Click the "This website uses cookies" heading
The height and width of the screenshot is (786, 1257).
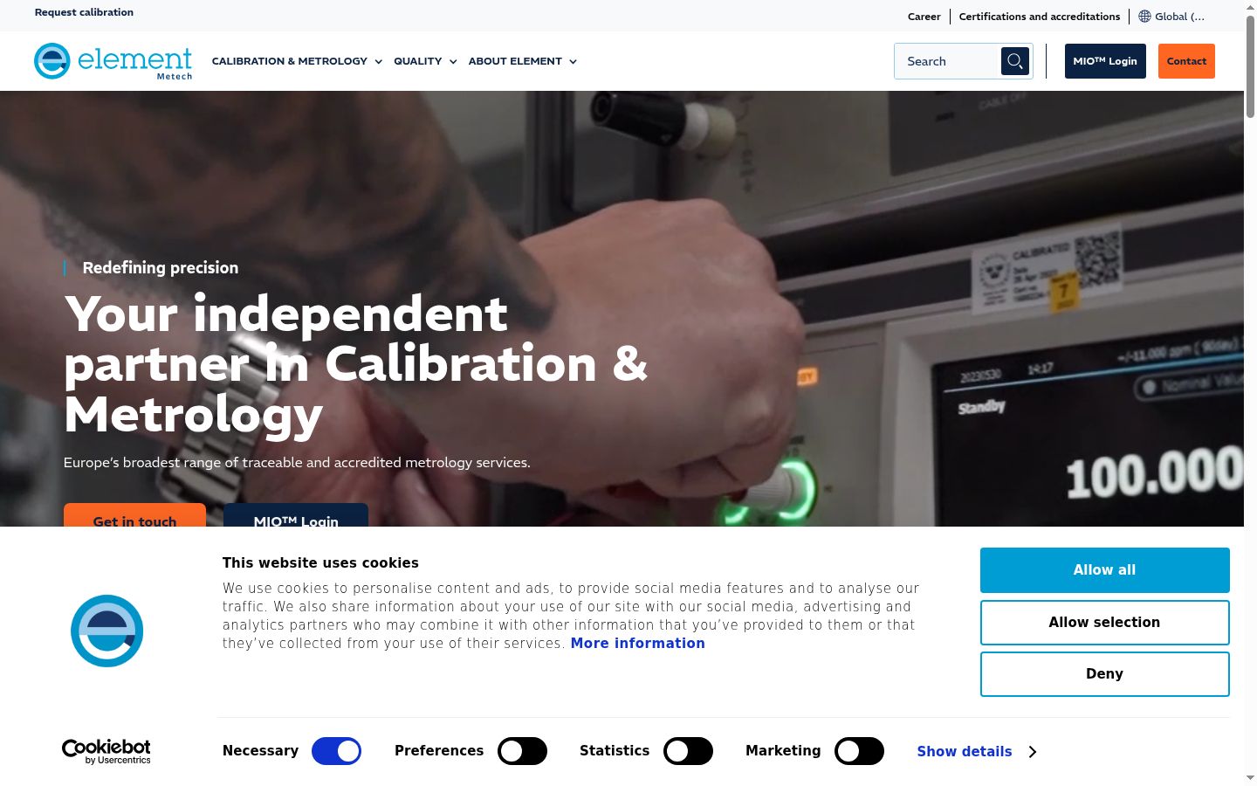coord(320,563)
